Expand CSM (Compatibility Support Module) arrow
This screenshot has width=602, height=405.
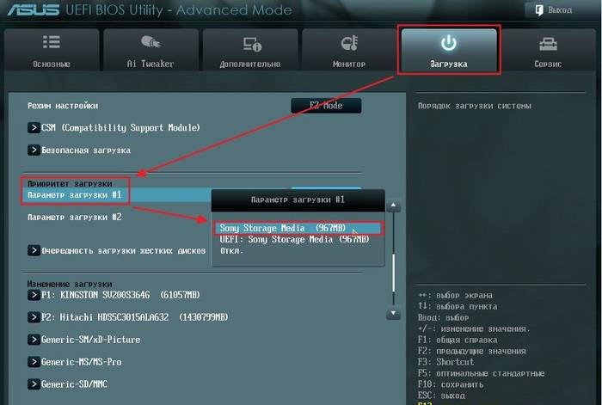tap(34, 127)
